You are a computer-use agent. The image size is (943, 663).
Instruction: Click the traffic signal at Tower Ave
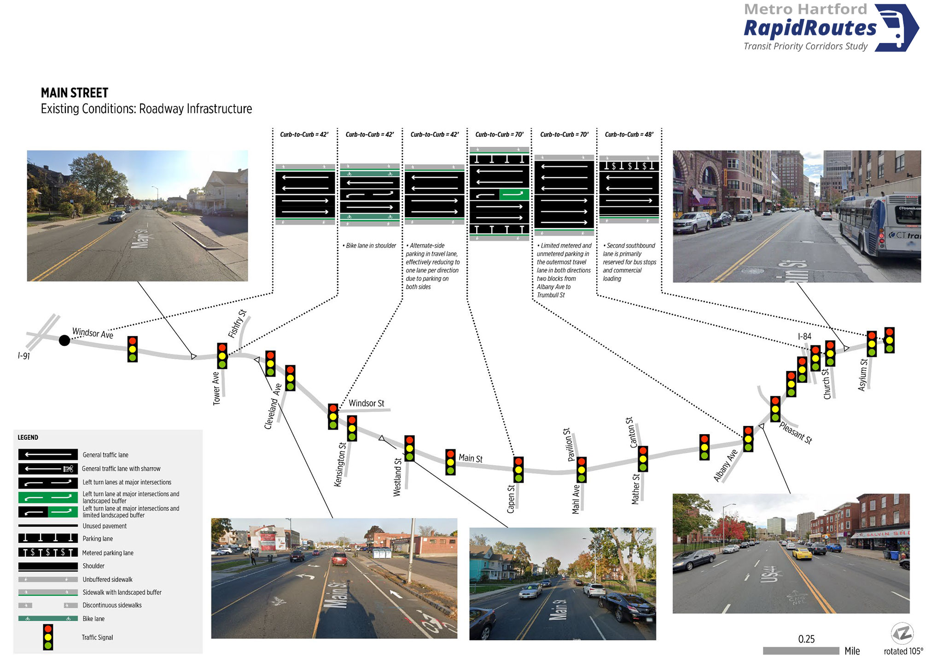click(222, 355)
